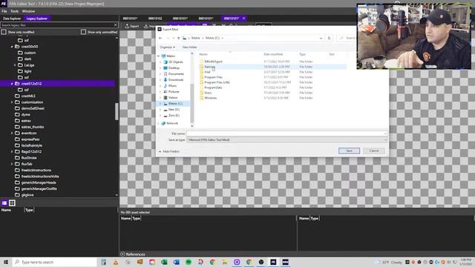The height and width of the screenshot is (267, 475).
Task: Collapse the crest50x50 folder
Action: click(12, 47)
